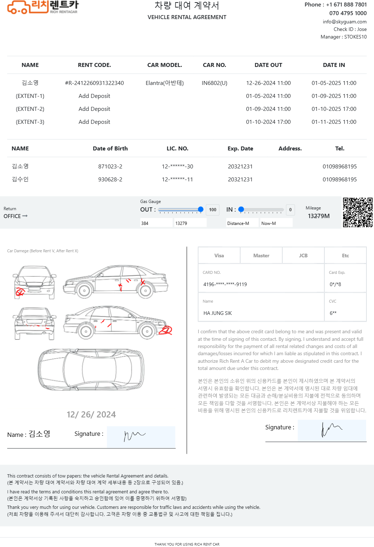Click the email info@skyguam.com
This screenshot has height=547, width=374.
coord(345,22)
